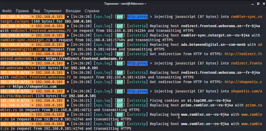Open the Файл menu
This screenshot has width=266, height=131.
click(7, 11)
